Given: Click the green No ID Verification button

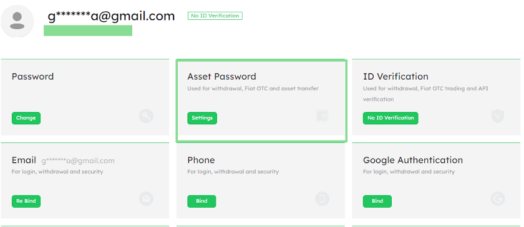Looking at the screenshot, I should tap(391, 118).
